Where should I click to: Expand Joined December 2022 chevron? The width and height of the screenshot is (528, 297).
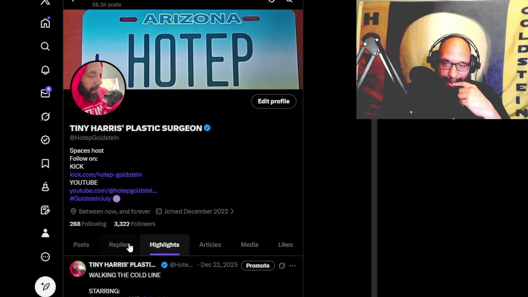click(232, 211)
